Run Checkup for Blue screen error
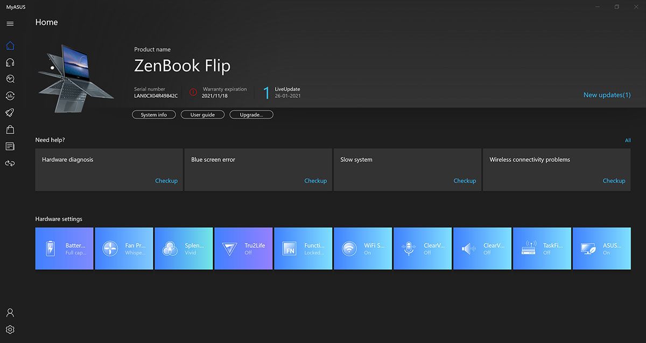The height and width of the screenshot is (343, 646). tap(315, 181)
